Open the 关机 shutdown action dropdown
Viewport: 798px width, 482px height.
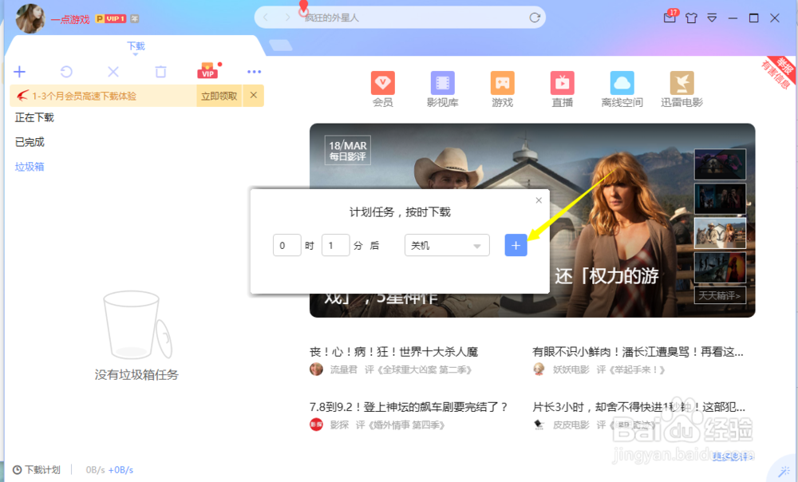pos(446,245)
